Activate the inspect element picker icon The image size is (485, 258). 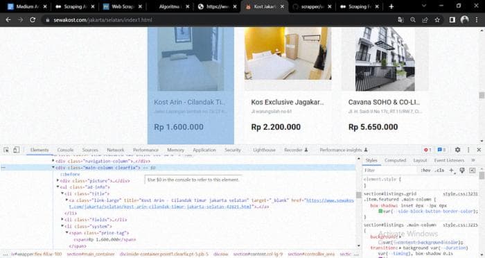[x=6, y=150]
